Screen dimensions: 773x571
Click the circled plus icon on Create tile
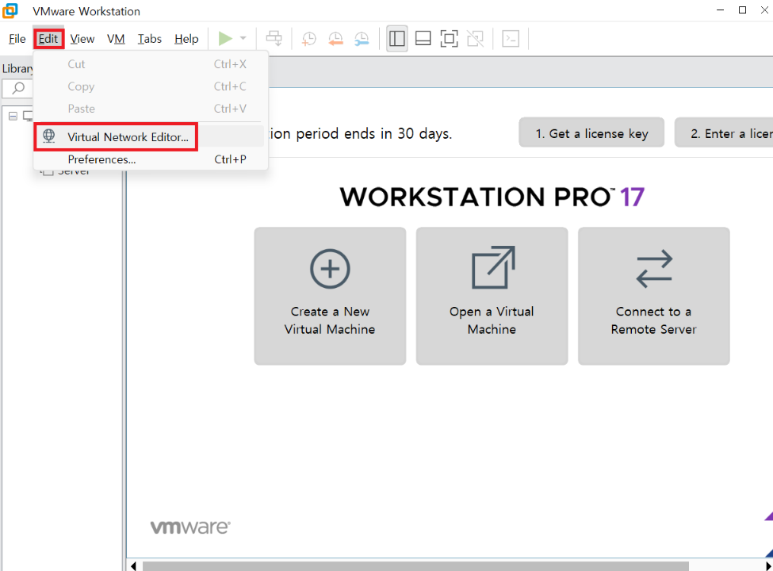pos(330,269)
